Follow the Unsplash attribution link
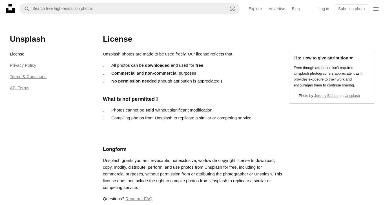This screenshot has height=205, width=385. (x=352, y=96)
